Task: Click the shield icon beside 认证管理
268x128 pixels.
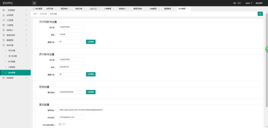Action: pyautogui.click(x=4, y=20)
